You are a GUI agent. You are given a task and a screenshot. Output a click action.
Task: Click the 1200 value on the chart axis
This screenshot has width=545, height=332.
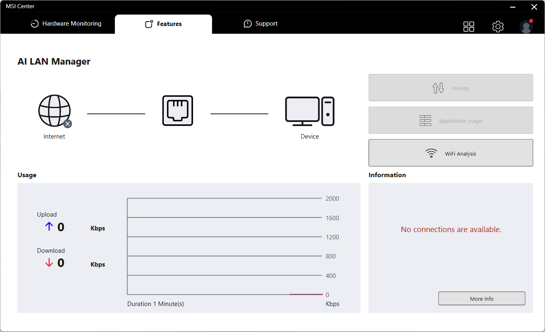pos(332,237)
